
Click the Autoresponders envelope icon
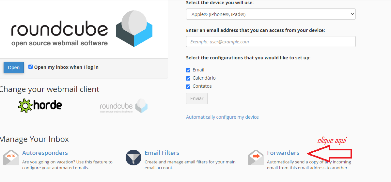[x=11, y=158]
